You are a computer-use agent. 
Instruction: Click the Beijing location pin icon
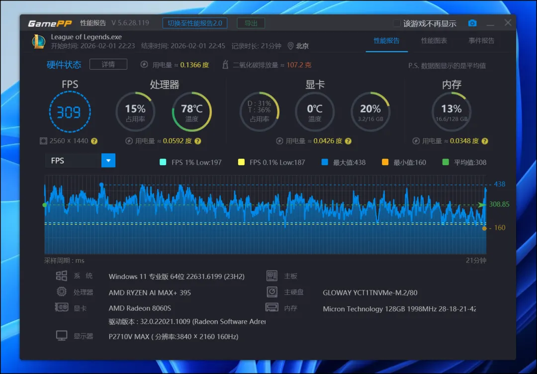pyautogui.click(x=290, y=46)
